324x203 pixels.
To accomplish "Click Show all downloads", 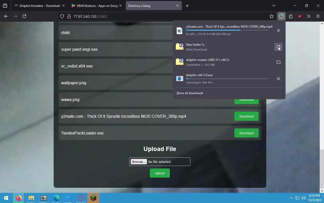I will pos(190,93).
